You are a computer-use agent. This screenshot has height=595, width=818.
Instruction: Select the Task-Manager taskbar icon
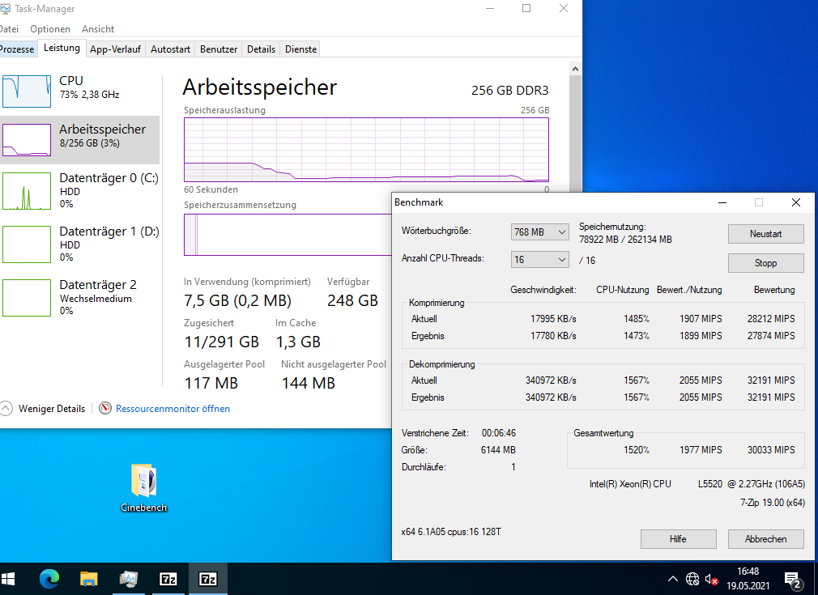[128, 579]
